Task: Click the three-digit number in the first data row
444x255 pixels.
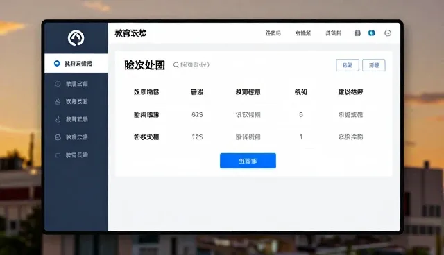Action: [x=197, y=115]
